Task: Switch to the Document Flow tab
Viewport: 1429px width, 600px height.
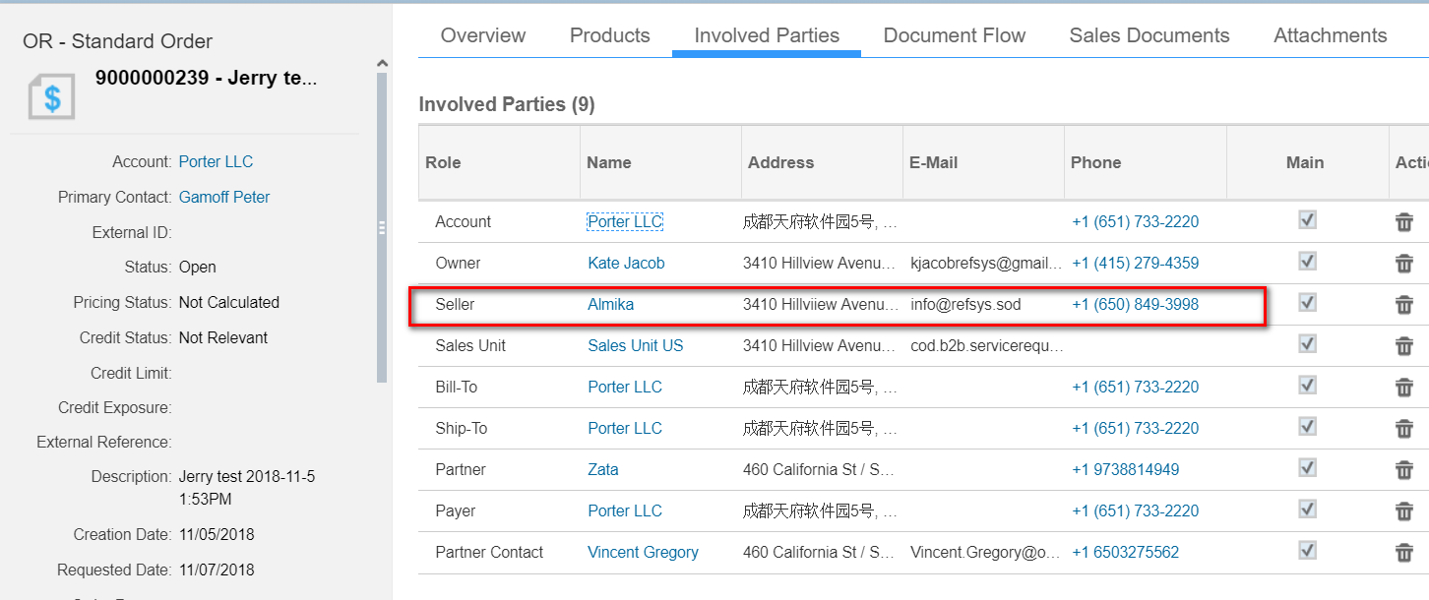Action: [954, 35]
